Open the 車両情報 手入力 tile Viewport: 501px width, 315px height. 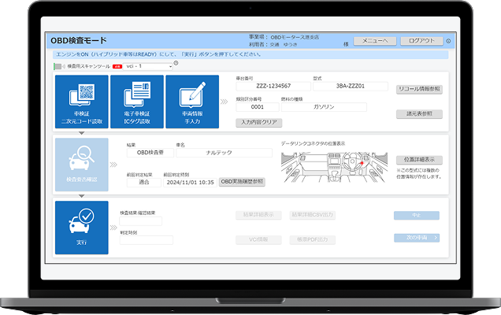click(x=192, y=102)
